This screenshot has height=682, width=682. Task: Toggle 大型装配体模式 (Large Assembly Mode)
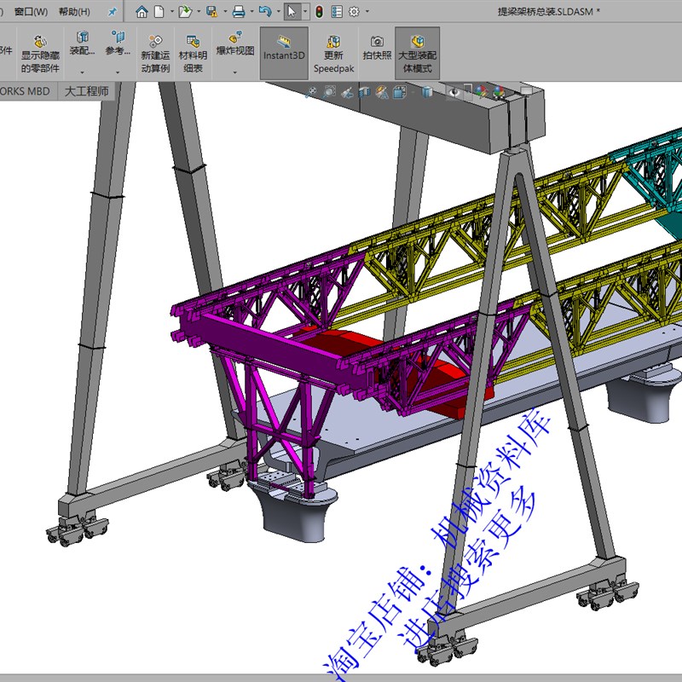click(x=417, y=53)
